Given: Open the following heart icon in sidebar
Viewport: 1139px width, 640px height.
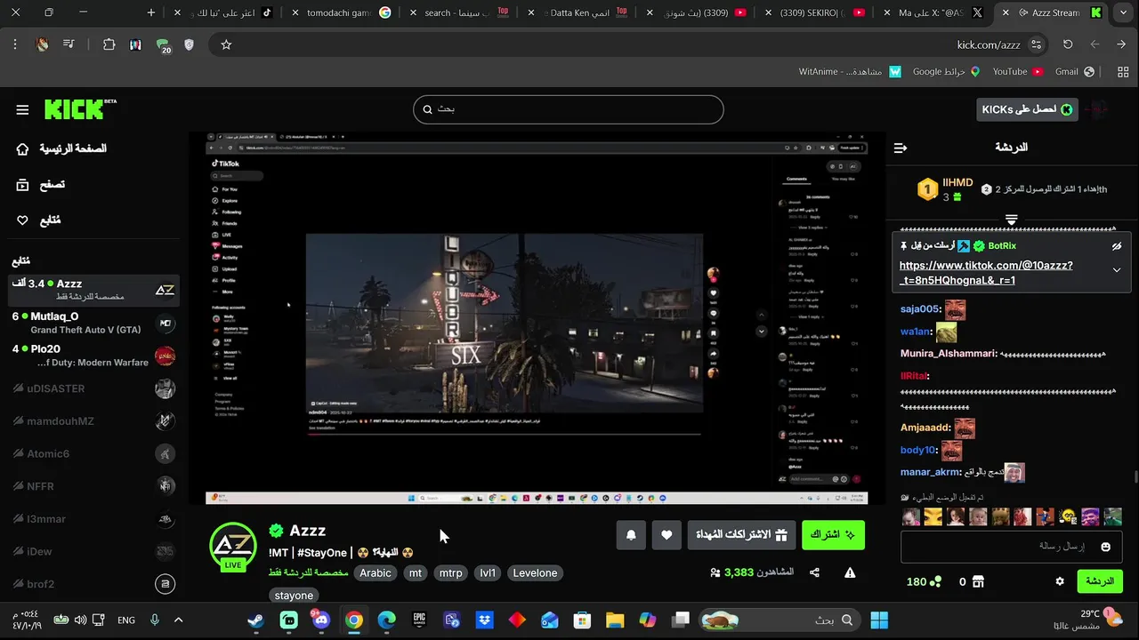Looking at the screenshot, I should 22,220.
